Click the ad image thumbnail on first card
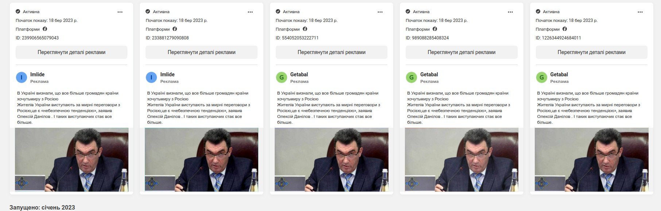This screenshot has width=661, height=211. (71, 160)
